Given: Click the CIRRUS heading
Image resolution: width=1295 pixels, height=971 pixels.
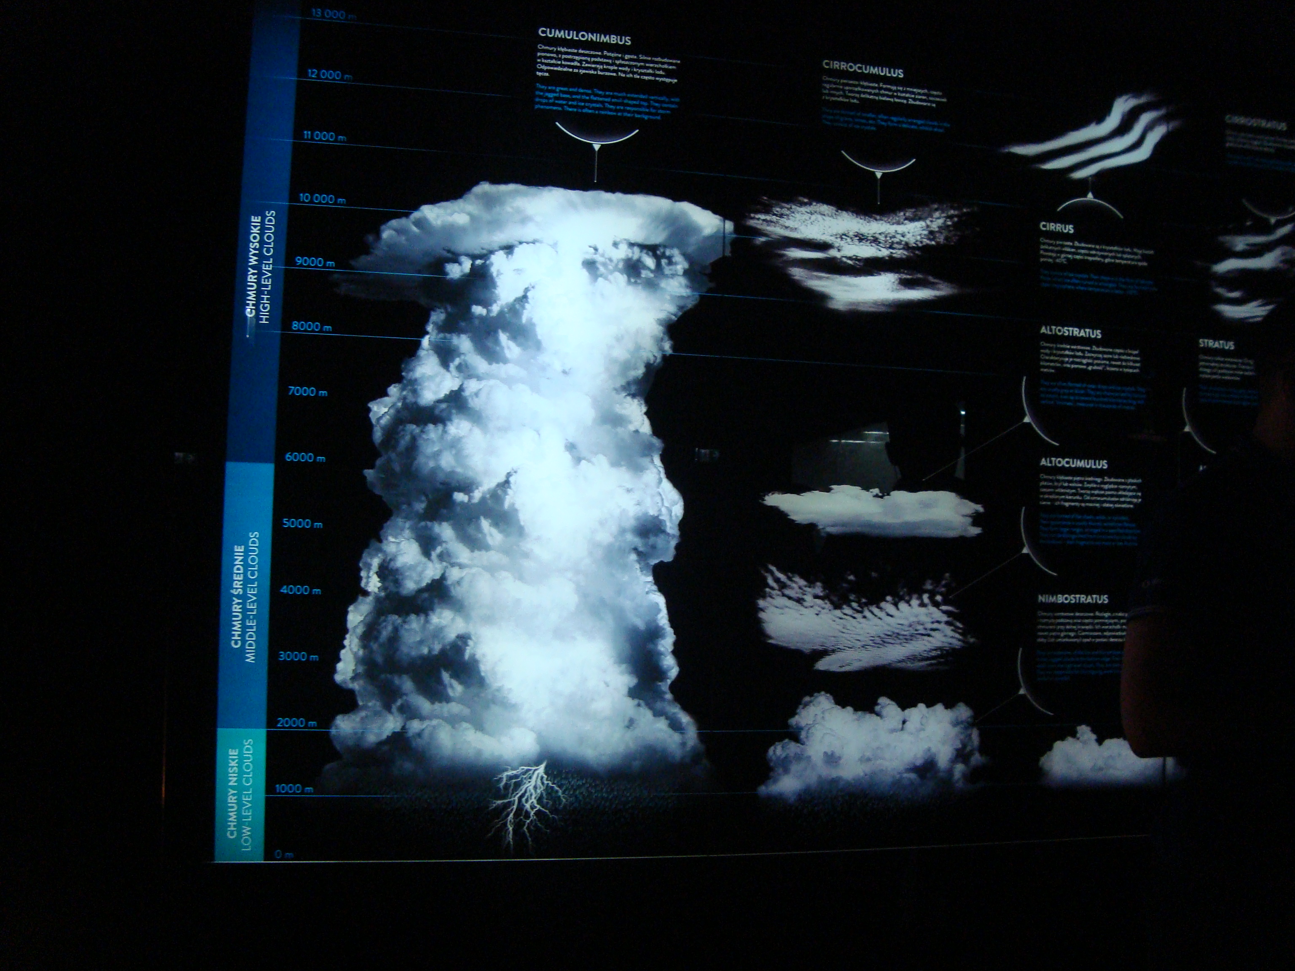Looking at the screenshot, I should click(1057, 227).
